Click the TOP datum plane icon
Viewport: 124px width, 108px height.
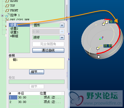coord(7,6)
